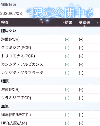The height and width of the screenshot is (126, 100).
Task: Click the 結果 column header
Action: (x=69, y=23)
